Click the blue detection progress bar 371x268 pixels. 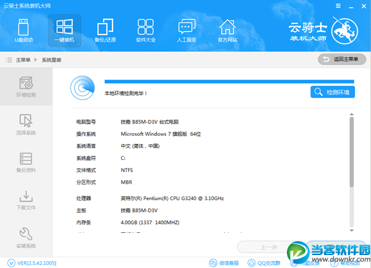click(229, 82)
